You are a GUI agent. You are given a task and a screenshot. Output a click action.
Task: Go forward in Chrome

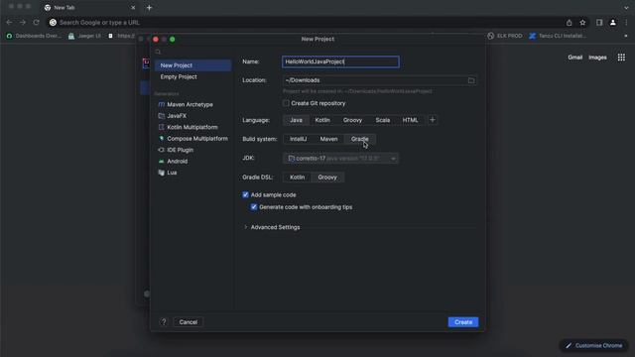click(x=23, y=22)
